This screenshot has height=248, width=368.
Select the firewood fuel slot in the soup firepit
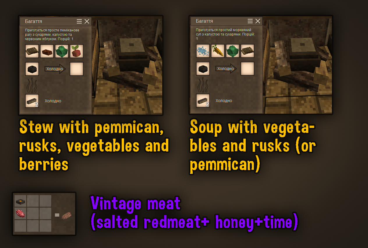[x=203, y=101]
